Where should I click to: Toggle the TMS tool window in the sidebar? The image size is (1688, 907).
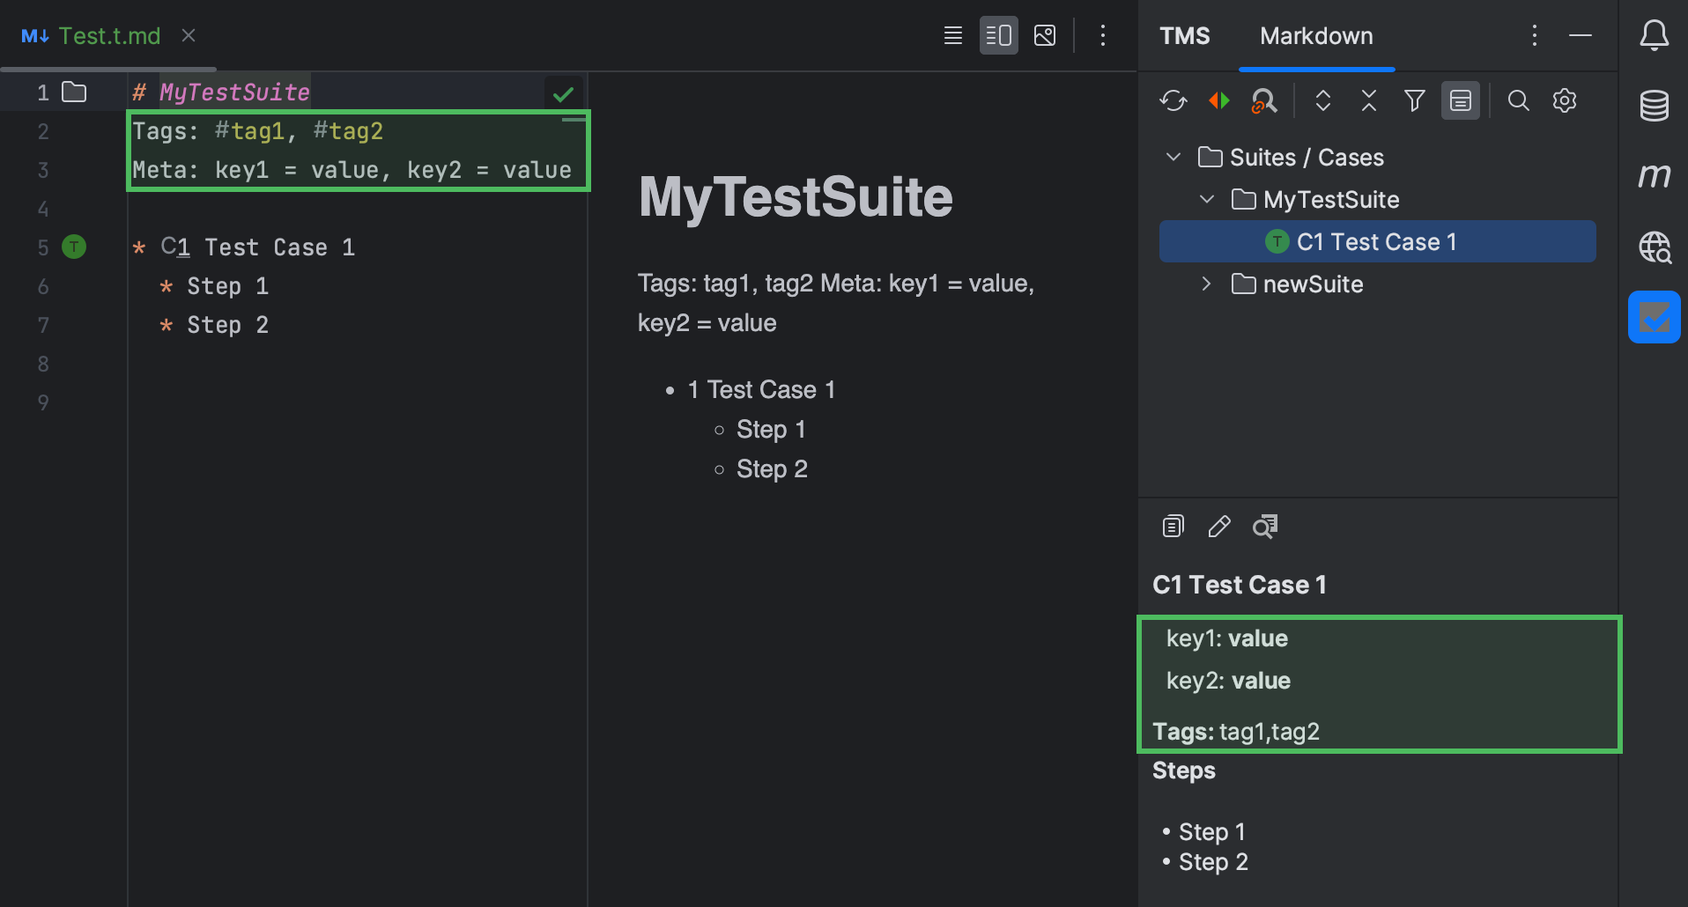1655,317
